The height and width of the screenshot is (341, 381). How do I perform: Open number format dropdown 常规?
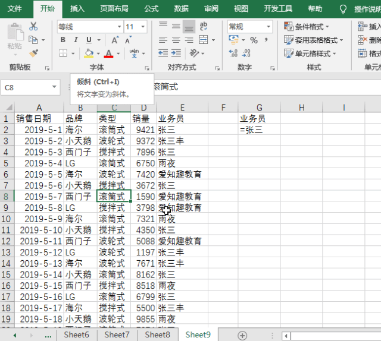coord(268,27)
